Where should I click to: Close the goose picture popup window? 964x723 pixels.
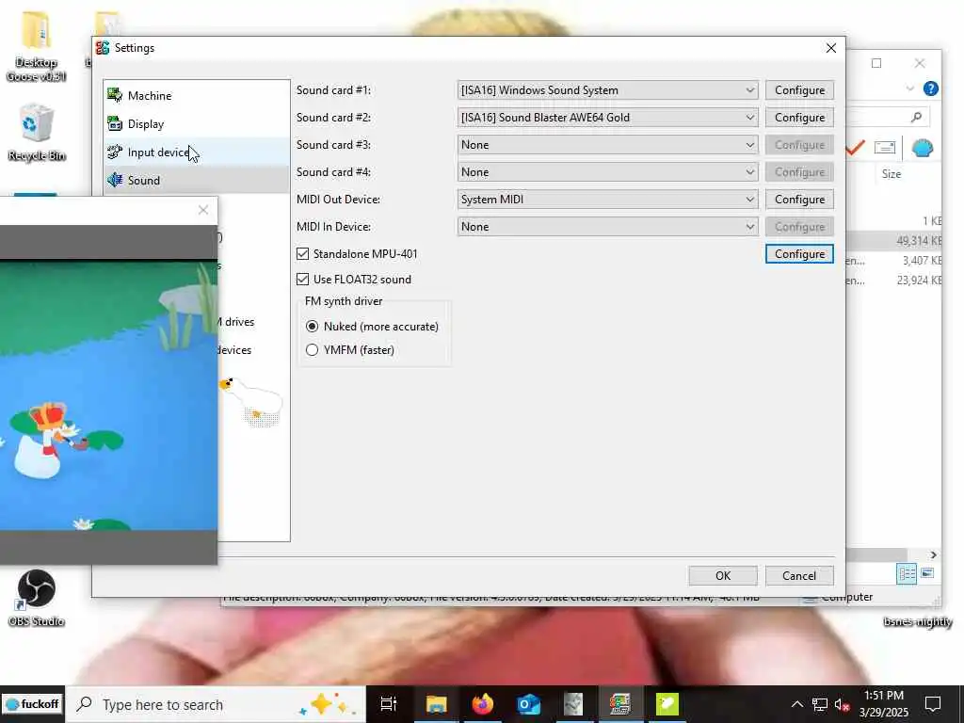[x=203, y=210]
